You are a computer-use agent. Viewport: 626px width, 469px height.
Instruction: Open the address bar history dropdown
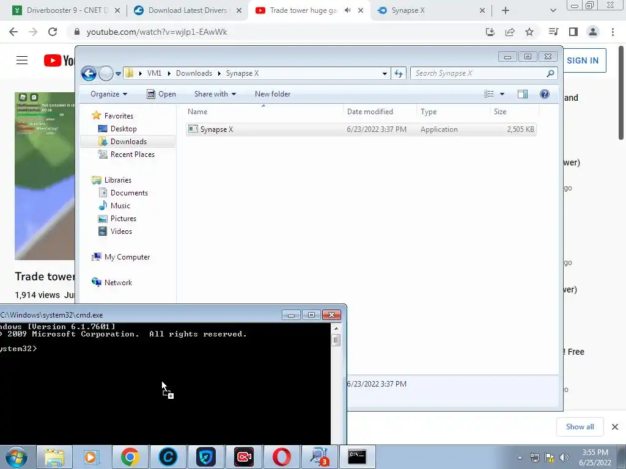[385, 74]
